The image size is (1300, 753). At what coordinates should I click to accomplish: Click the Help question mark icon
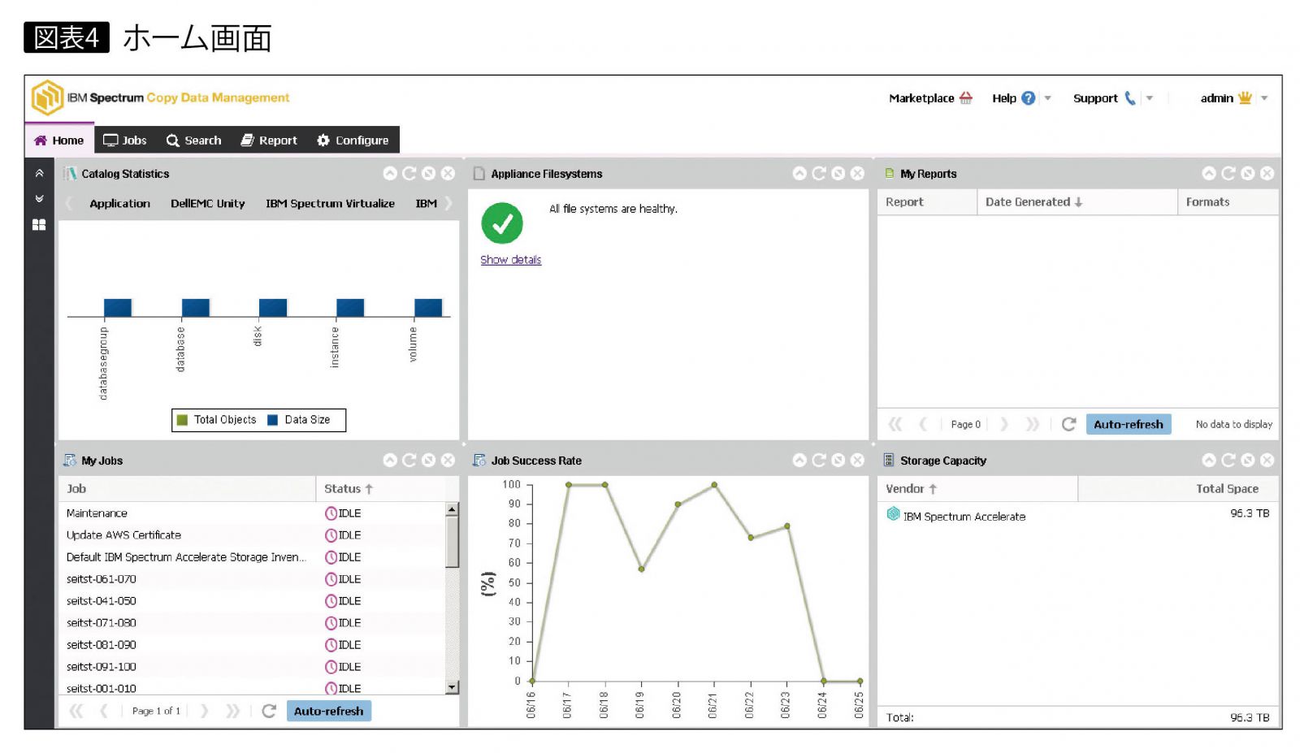[1028, 98]
